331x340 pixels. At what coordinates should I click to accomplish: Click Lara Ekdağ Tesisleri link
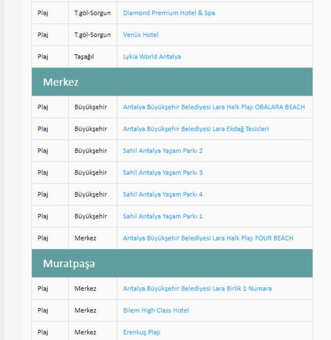[196, 129]
